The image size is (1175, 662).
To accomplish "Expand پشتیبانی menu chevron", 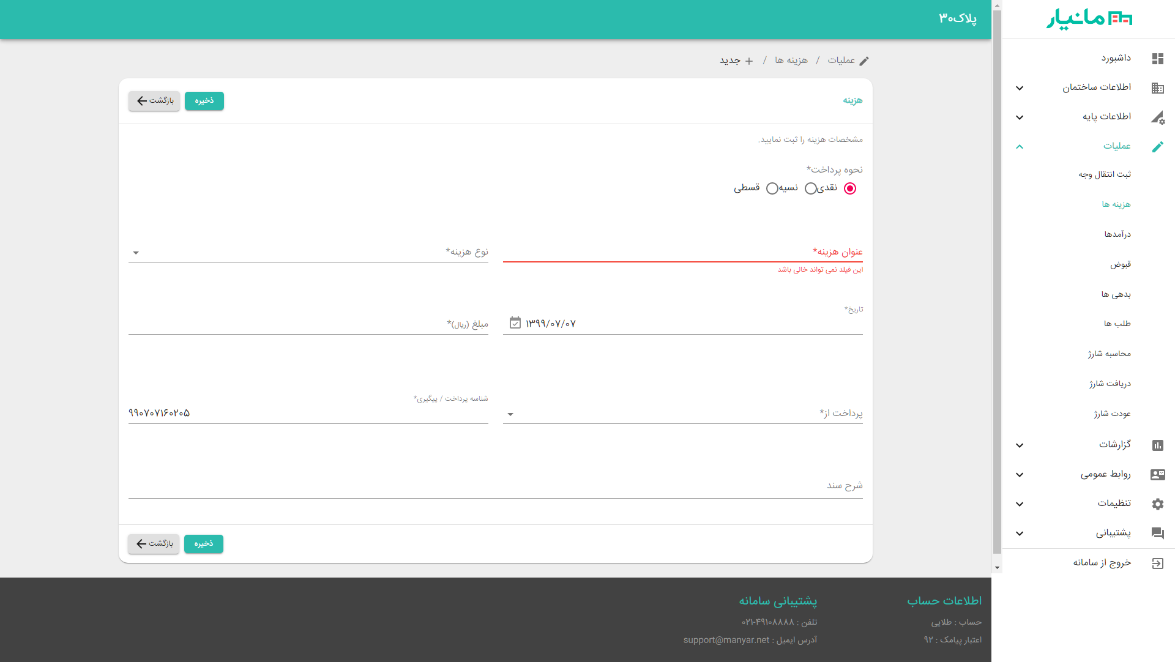I will 1020,534.
